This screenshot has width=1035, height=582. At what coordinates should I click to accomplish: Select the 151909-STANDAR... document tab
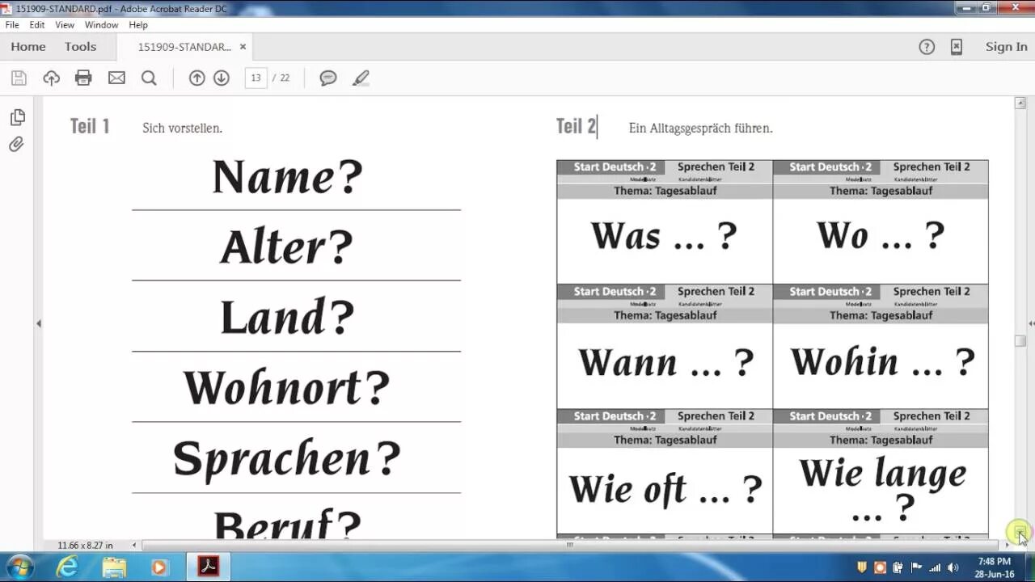coord(184,47)
